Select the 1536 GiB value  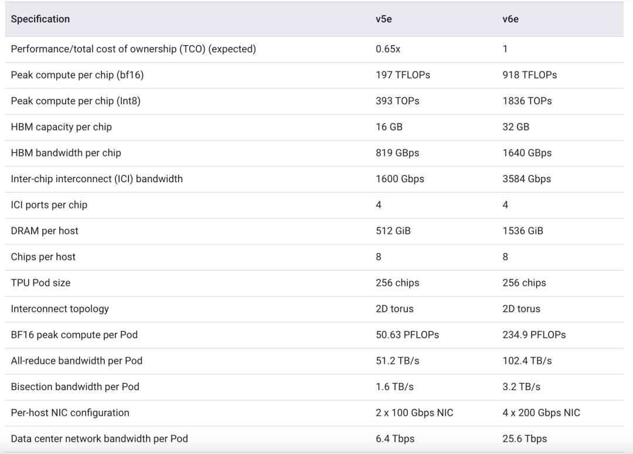click(523, 231)
